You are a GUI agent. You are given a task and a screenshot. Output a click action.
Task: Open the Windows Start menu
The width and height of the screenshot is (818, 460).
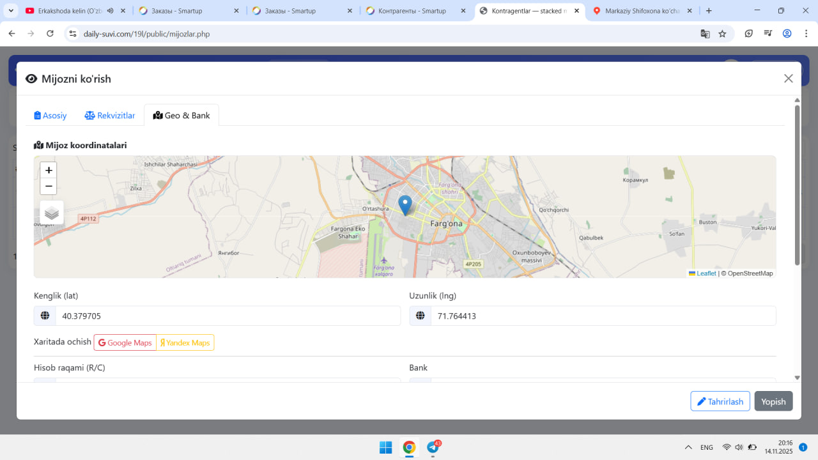pos(386,447)
